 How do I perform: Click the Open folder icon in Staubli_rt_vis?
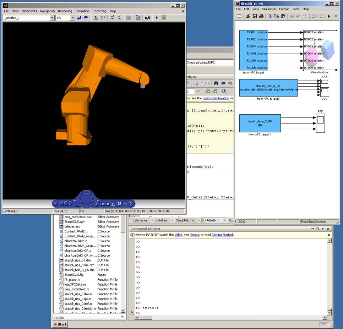click(248, 16)
